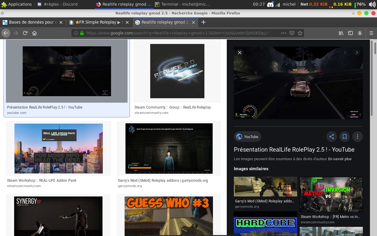Save the image to collections
This screenshot has width=377, height=236.
click(345, 137)
